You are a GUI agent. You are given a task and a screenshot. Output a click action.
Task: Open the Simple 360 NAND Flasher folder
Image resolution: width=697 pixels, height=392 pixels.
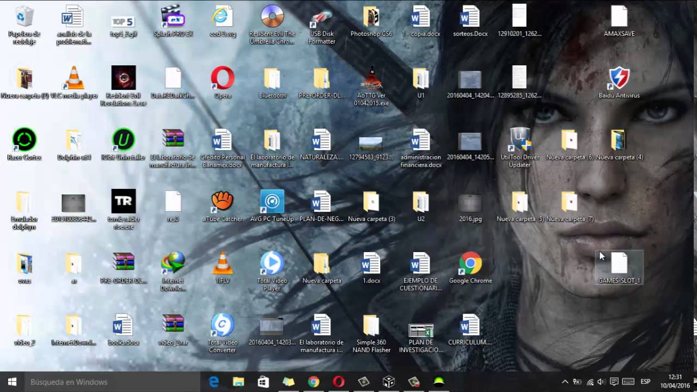click(371, 333)
